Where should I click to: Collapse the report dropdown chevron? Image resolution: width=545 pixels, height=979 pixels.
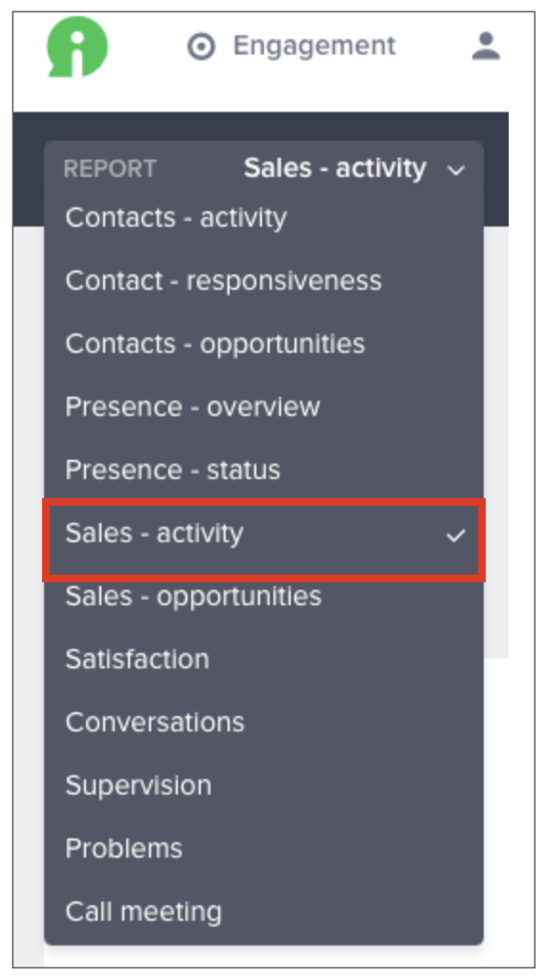[457, 170]
